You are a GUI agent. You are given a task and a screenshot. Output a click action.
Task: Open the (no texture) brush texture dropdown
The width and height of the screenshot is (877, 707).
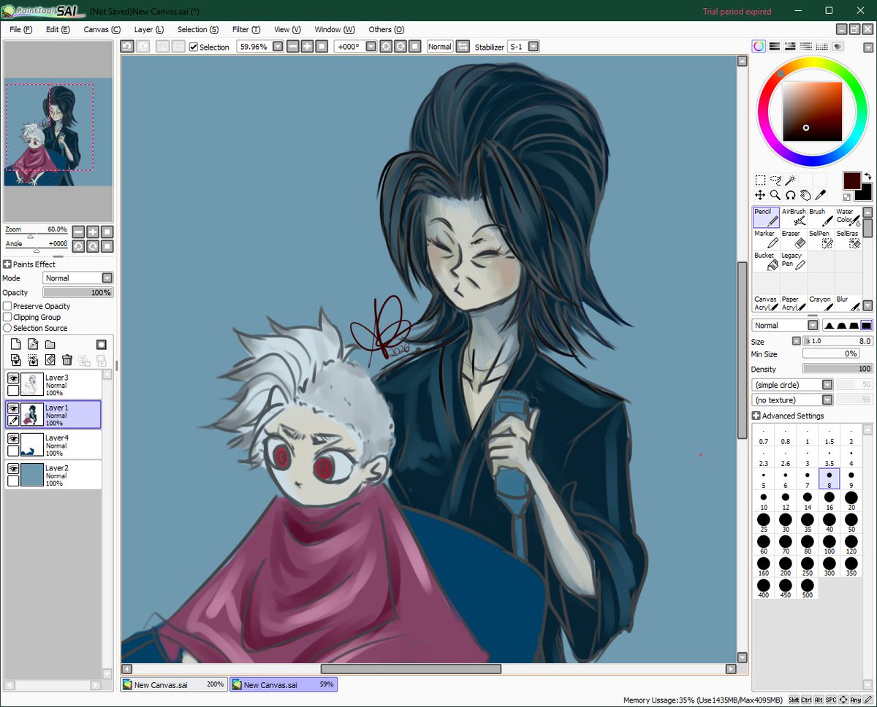(791, 400)
